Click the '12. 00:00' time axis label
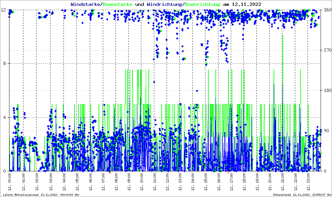332x197 pixels. (10, 182)
